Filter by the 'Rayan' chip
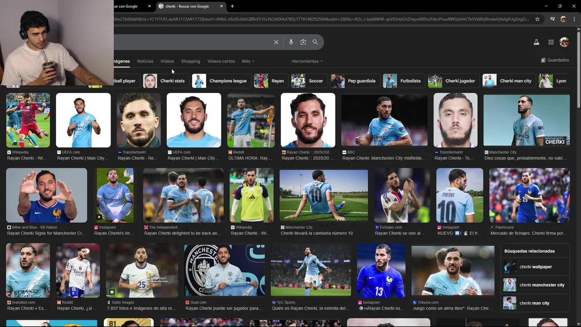Screen dimensions: 581x327 [271, 81]
